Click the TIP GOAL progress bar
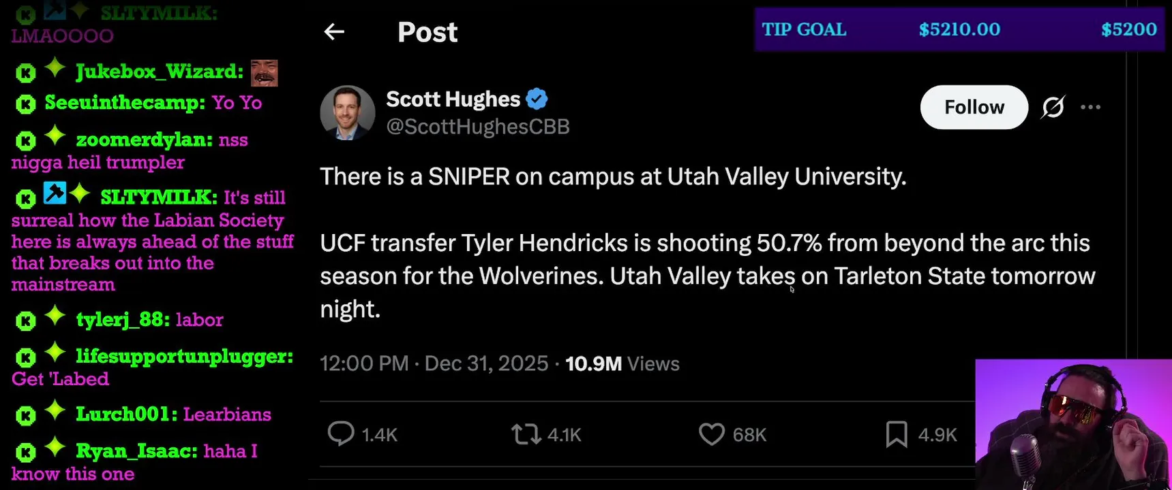The height and width of the screenshot is (490, 1172). tap(959, 29)
